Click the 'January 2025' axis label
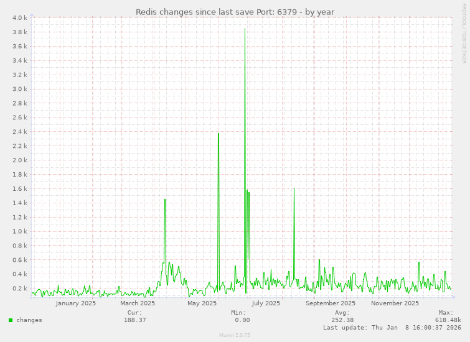Image resolution: width=470 pixels, height=342 pixels. click(x=75, y=303)
